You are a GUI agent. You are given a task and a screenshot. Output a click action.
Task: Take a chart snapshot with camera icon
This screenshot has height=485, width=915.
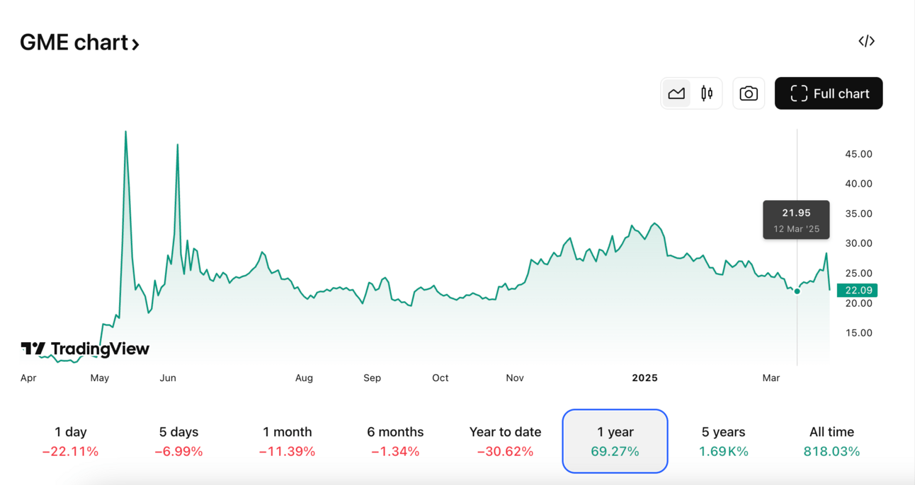[749, 93]
